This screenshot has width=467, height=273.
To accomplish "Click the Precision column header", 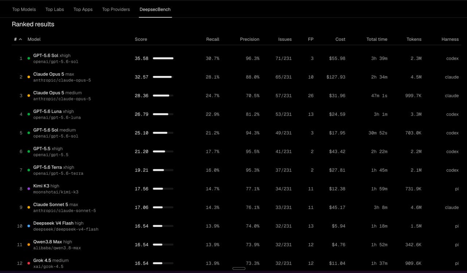I will point(250,39).
